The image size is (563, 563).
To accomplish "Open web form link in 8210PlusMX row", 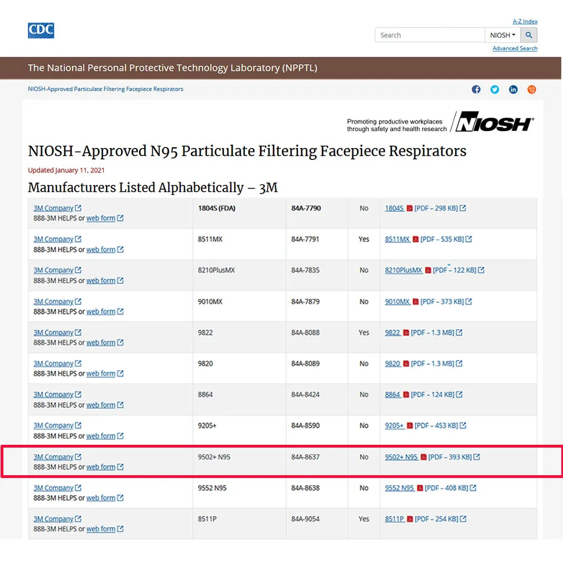I will click(101, 281).
